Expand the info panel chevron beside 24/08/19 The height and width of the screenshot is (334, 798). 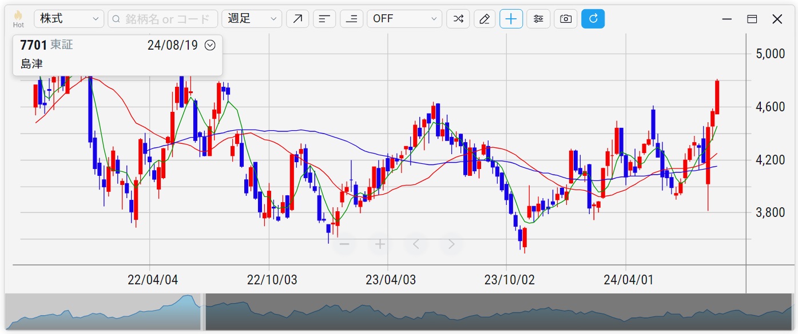click(x=210, y=45)
